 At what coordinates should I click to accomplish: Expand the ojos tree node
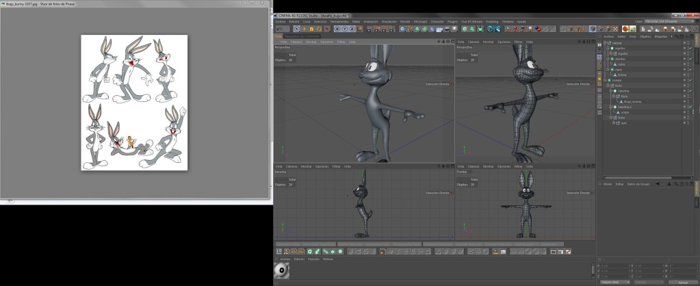613,123
